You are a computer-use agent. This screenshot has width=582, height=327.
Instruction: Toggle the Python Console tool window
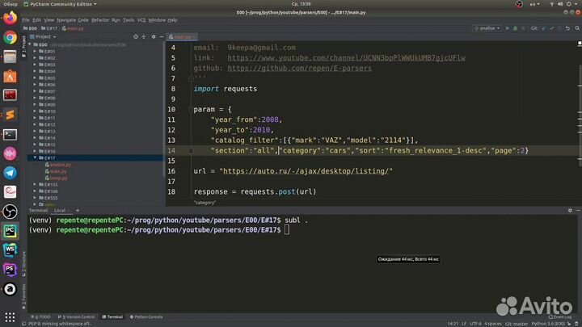146,317
